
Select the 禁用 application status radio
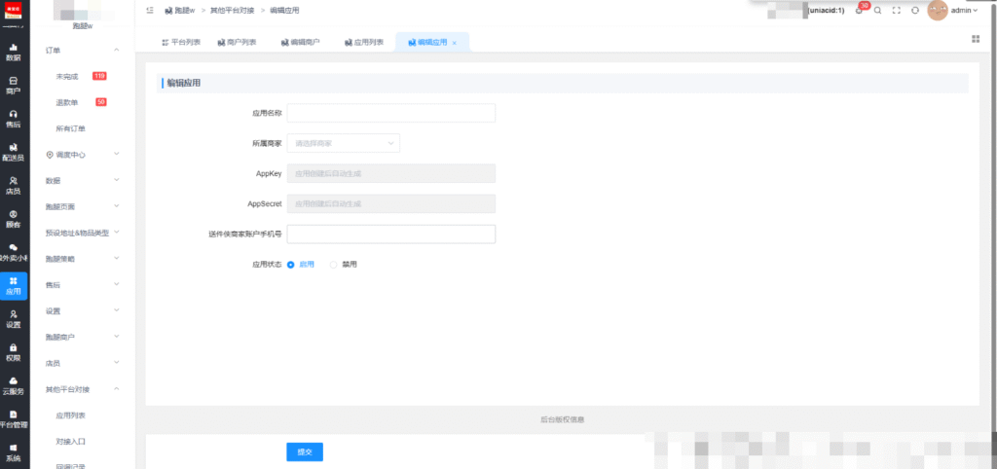[x=334, y=264]
